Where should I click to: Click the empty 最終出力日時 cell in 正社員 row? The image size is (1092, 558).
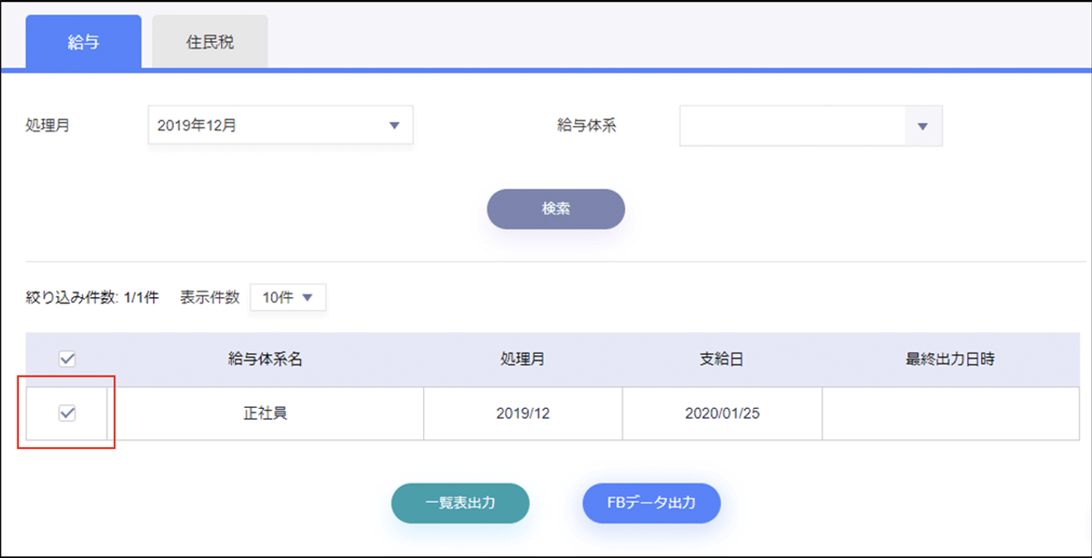pos(949,414)
